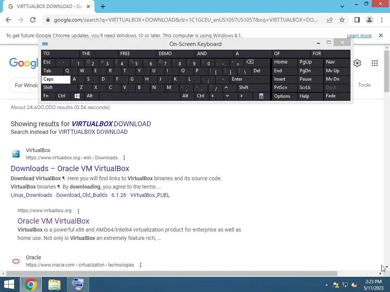Open File Explorer from taskbar

54,284
